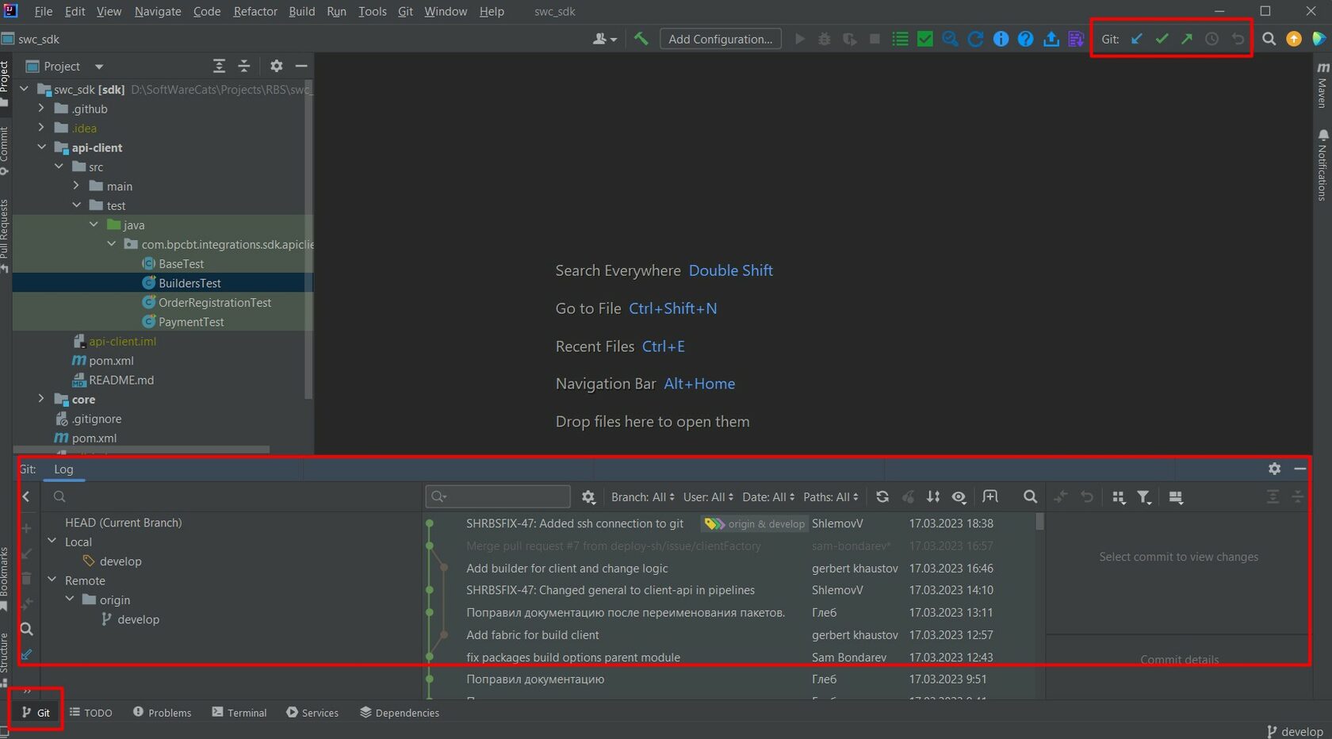This screenshot has height=739, width=1332.
Task: Click the colorful logo icon at toolbar end
Action: click(x=1319, y=39)
